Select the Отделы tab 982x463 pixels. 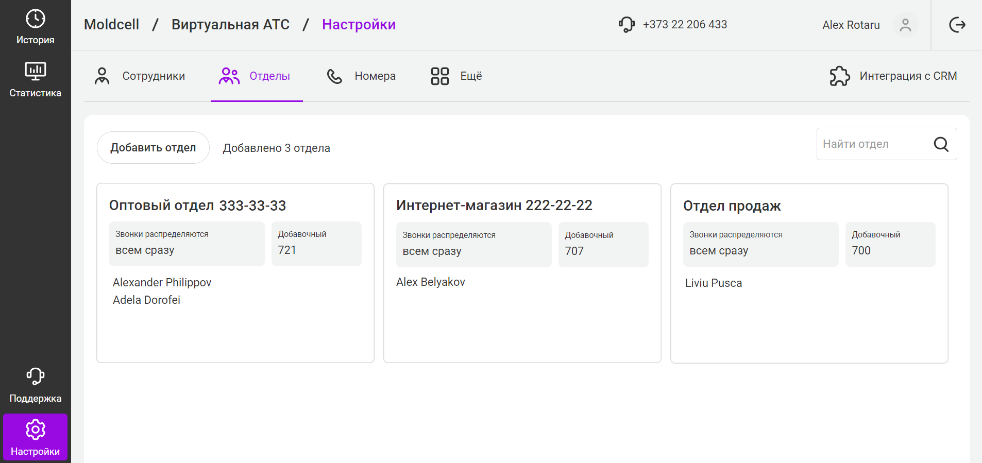pos(256,76)
